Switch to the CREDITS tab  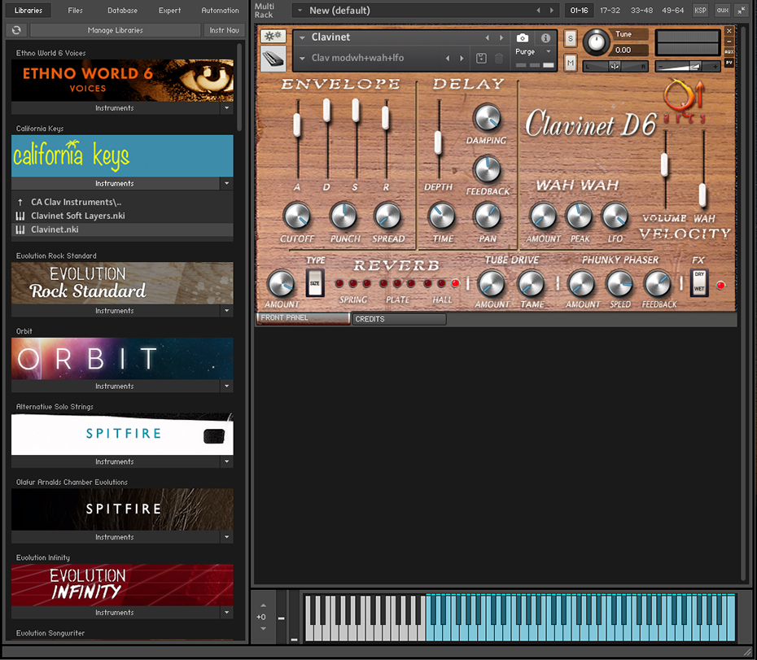(x=399, y=319)
